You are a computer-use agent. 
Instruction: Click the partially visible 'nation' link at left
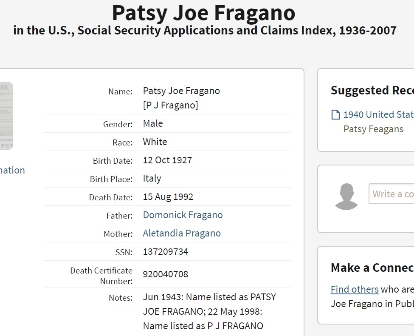[12, 171]
